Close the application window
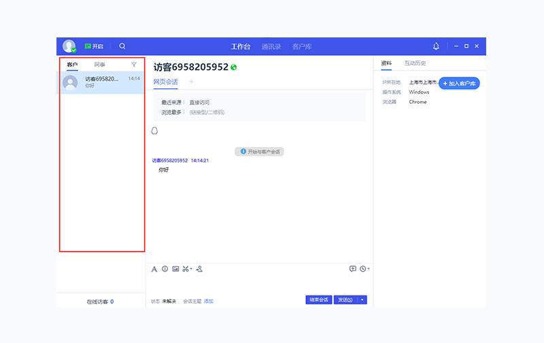 click(x=477, y=46)
